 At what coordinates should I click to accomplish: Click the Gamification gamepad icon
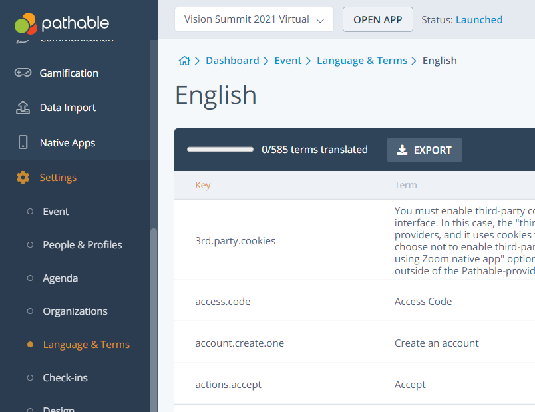(x=23, y=73)
